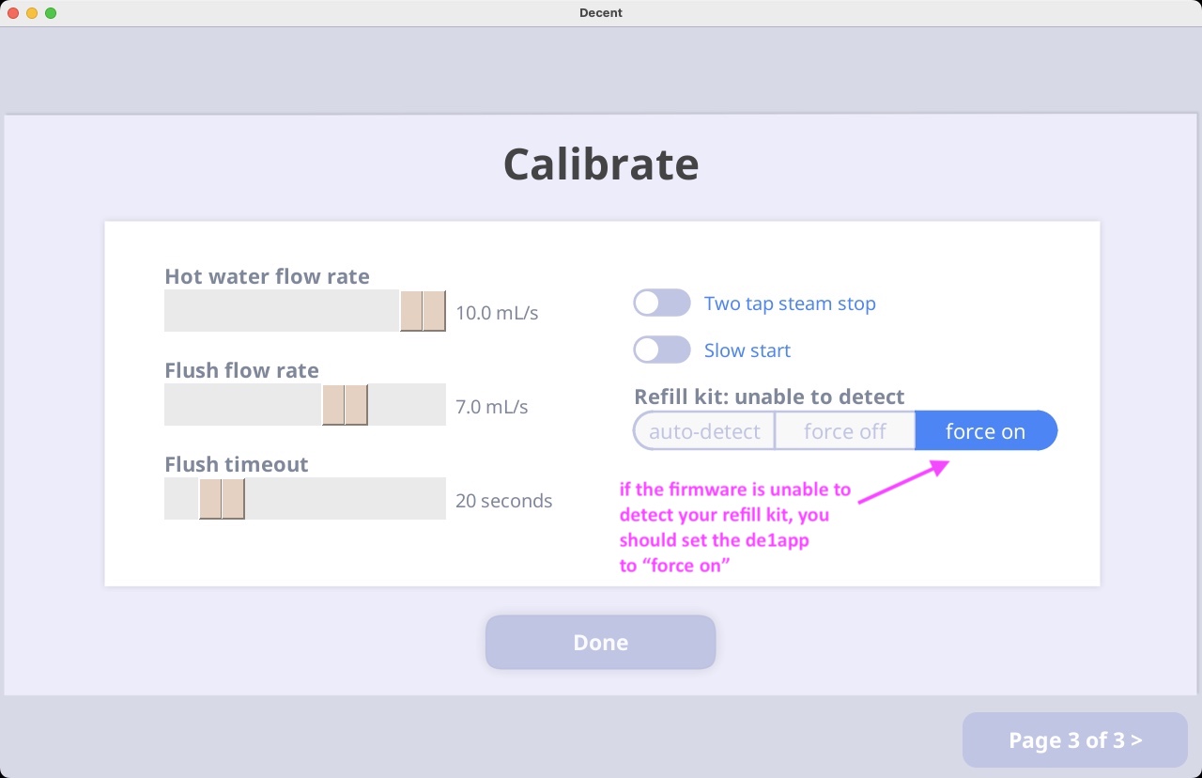Click the Two tap steam stop label
1202x778 pixels.
click(790, 303)
